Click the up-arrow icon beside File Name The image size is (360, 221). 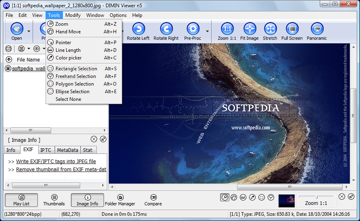click(x=9, y=60)
